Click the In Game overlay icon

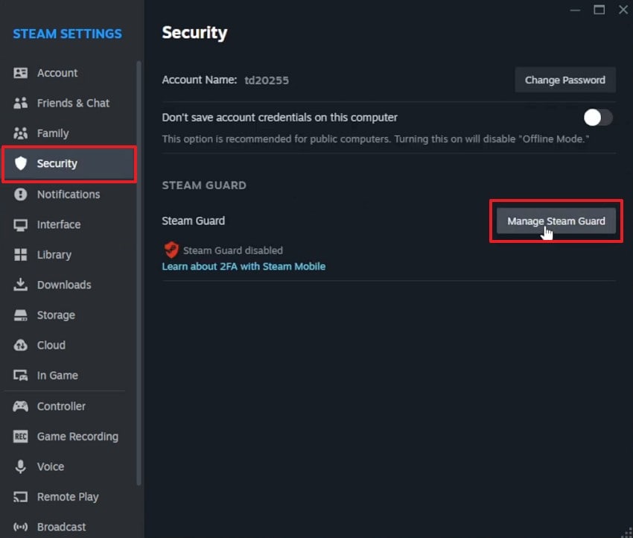[x=21, y=376]
